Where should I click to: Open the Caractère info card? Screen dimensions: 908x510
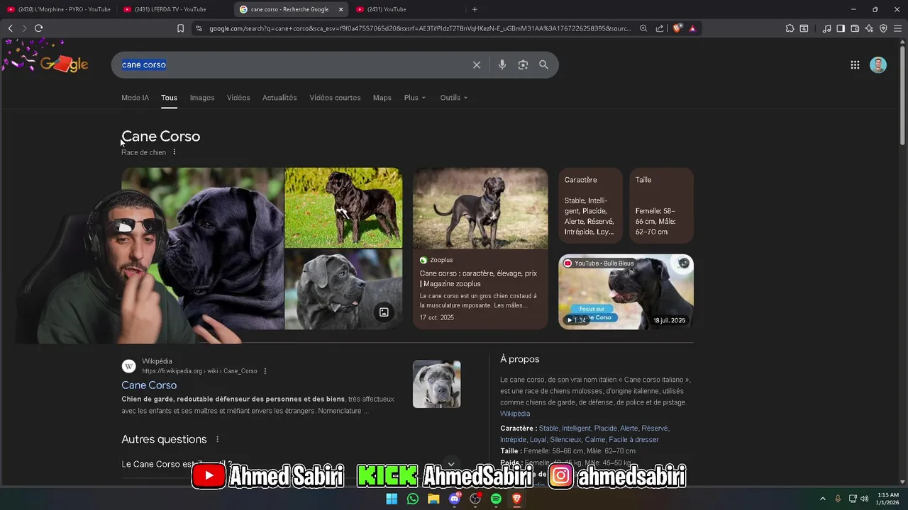click(x=590, y=205)
